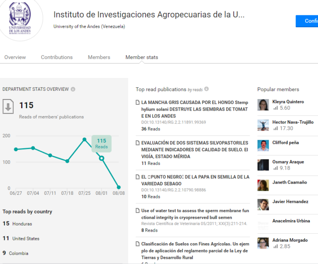The height and width of the screenshot is (264, 318).
Task: Open Hector Nava-Trujillo's profile photo
Action: pos(263,125)
